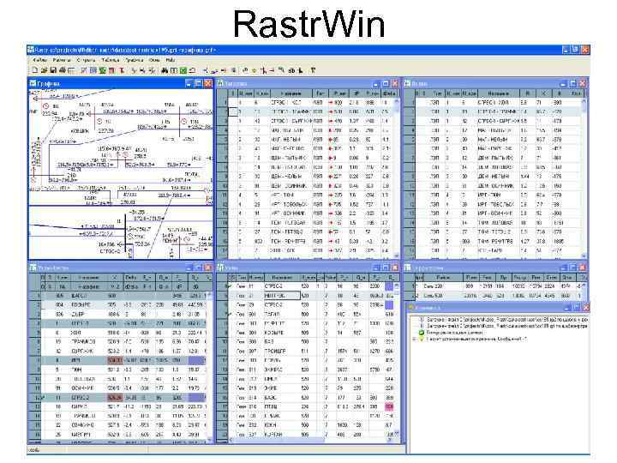Viewport: 617px width, 463px height.
Task: Open the Окна menu
Action: (154, 60)
